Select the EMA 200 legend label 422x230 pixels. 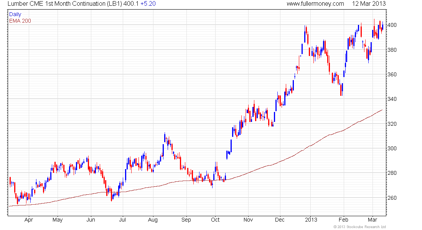point(20,21)
